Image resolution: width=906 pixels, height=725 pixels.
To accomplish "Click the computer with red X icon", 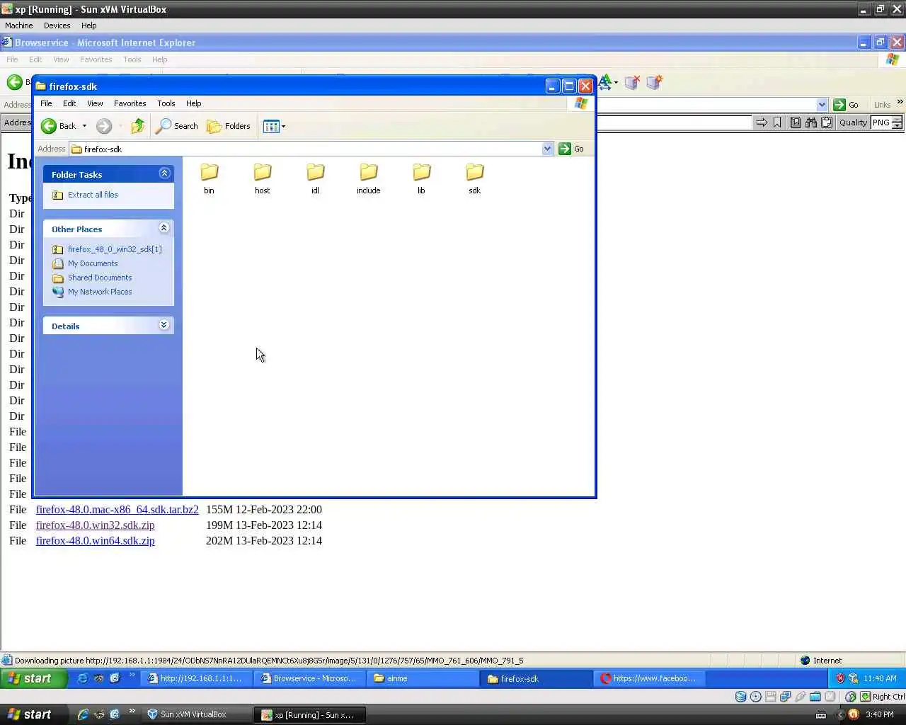I will click(633, 82).
